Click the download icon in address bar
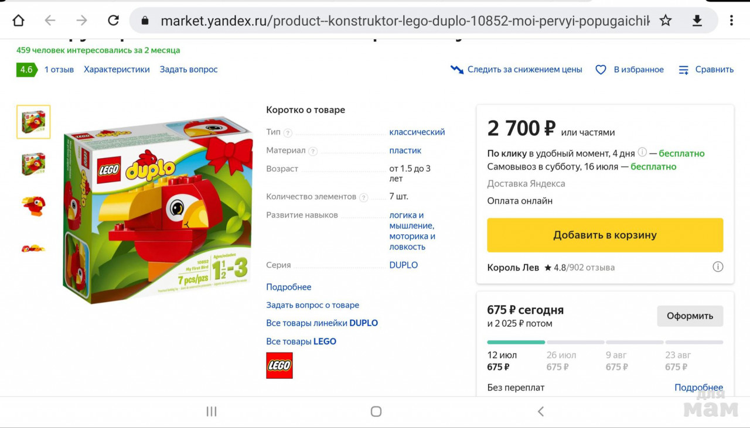Image resolution: width=750 pixels, height=428 pixels. point(697,20)
